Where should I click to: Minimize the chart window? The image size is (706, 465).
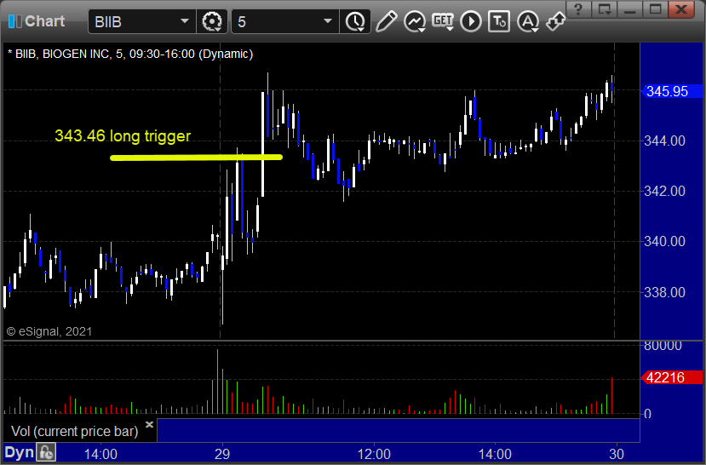click(x=629, y=9)
